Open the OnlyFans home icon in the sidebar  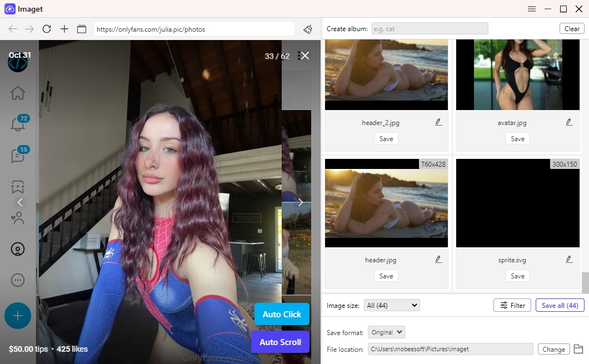click(18, 93)
